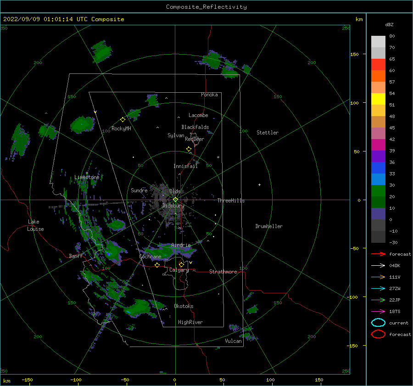Click the Innisfail town label
The width and height of the screenshot is (413, 386).
click(185, 166)
